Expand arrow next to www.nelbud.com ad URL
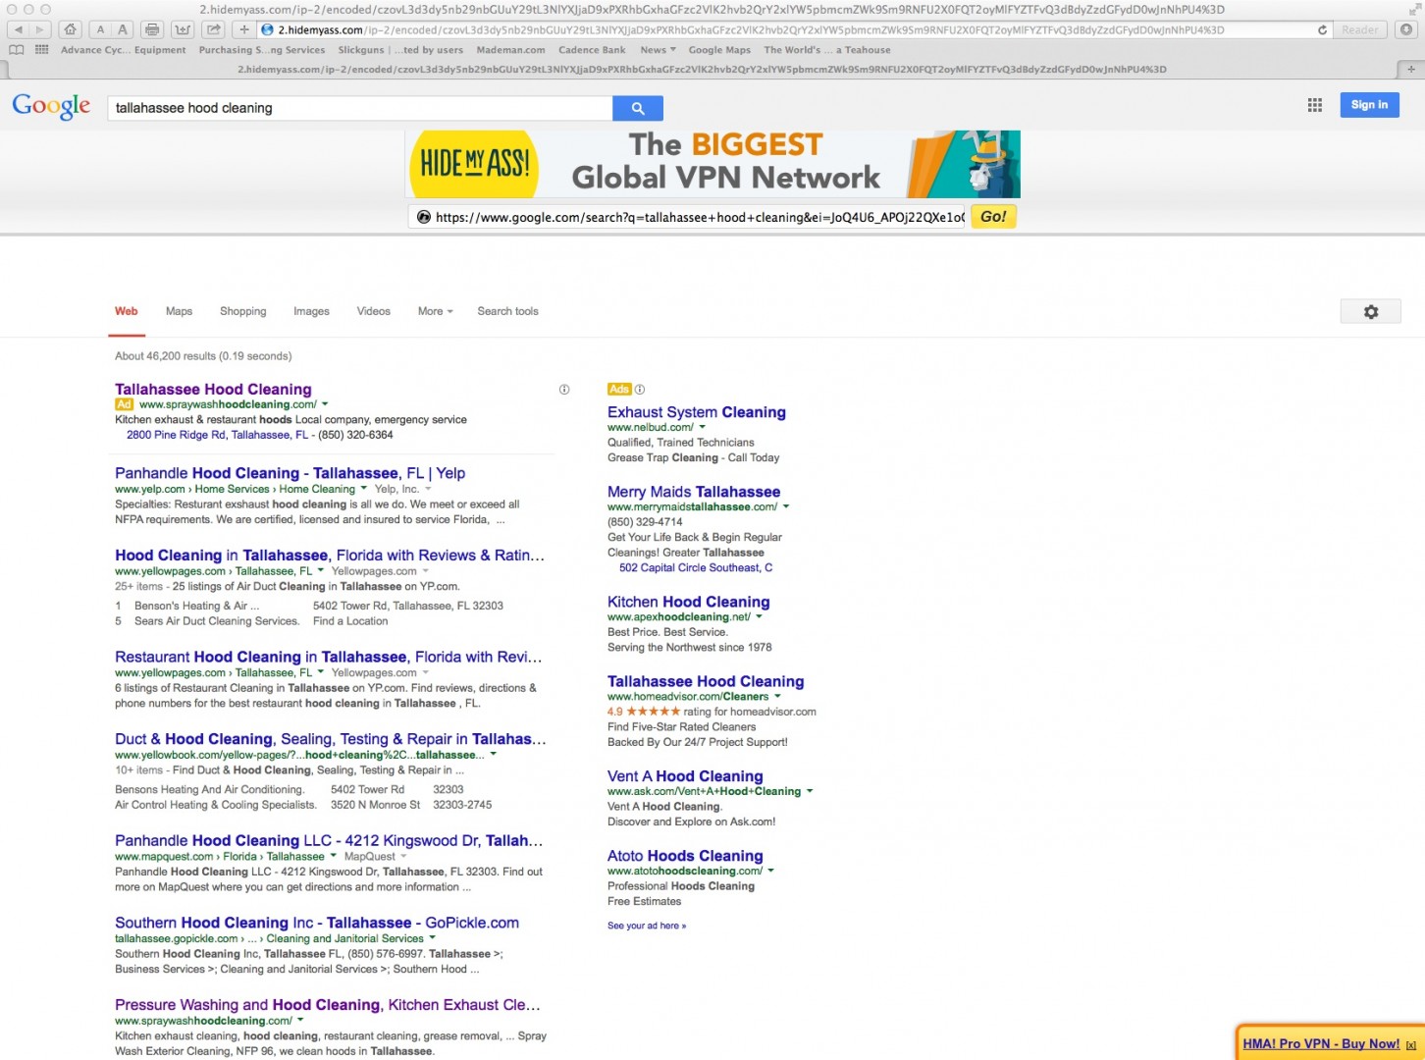This screenshot has height=1060, width=1425. point(703,427)
